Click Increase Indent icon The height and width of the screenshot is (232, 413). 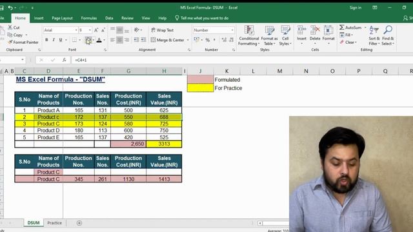pyautogui.click(x=143, y=40)
